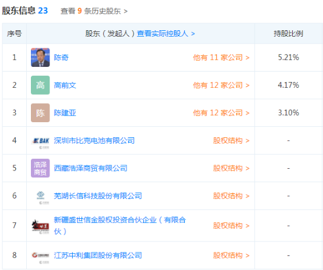Click the 新疆盛世信金 company logo

coord(40,226)
